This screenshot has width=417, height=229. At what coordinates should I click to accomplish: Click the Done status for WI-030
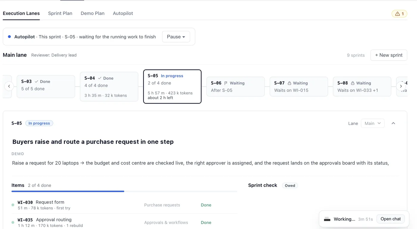tap(206, 205)
